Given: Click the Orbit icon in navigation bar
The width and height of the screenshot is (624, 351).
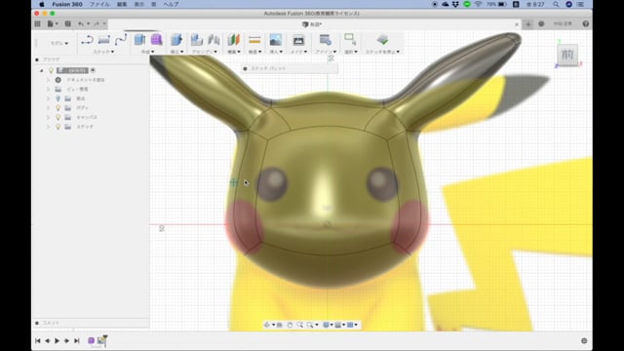Looking at the screenshot, I should (267, 325).
